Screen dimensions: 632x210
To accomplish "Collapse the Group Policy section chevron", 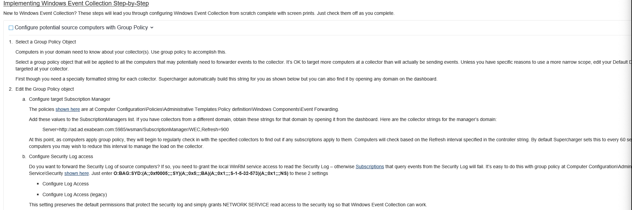I will pyautogui.click(x=152, y=28).
